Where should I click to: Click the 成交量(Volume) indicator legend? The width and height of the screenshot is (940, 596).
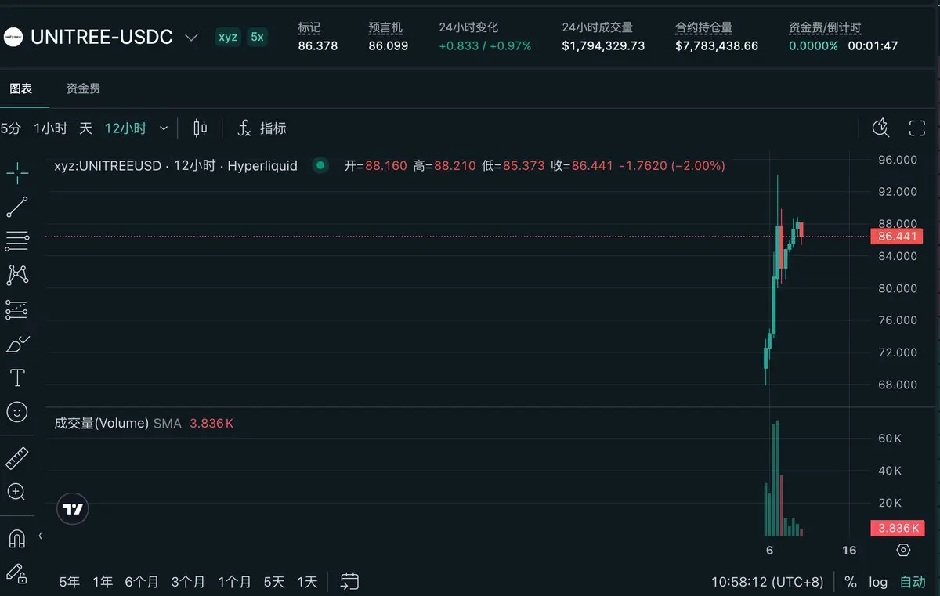pyautogui.click(x=101, y=424)
